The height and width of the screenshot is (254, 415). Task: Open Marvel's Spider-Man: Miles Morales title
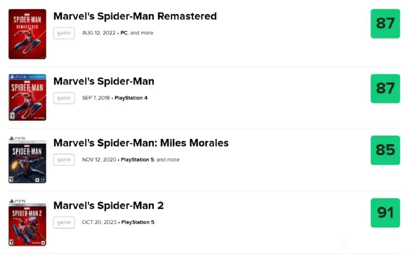pyautogui.click(x=141, y=143)
